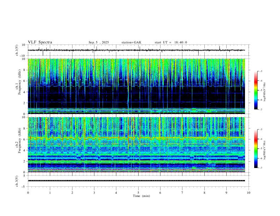Click the ch.1 voltage waveform trace

point(136,50)
